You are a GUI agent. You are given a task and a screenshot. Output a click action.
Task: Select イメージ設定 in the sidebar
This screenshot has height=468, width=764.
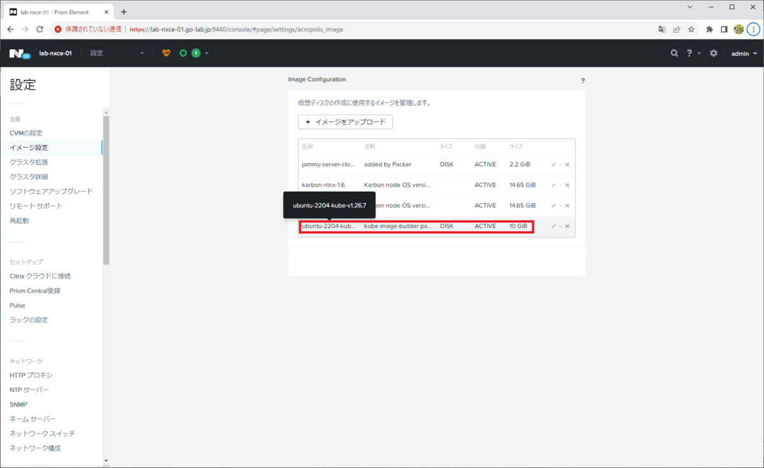(29, 148)
